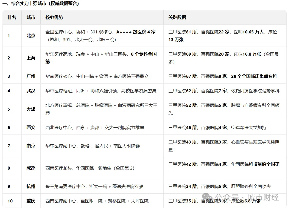Viewport: 288px width, 209px height.
Task: Click bold text 8 个专科全国第一
Action: point(101,58)
